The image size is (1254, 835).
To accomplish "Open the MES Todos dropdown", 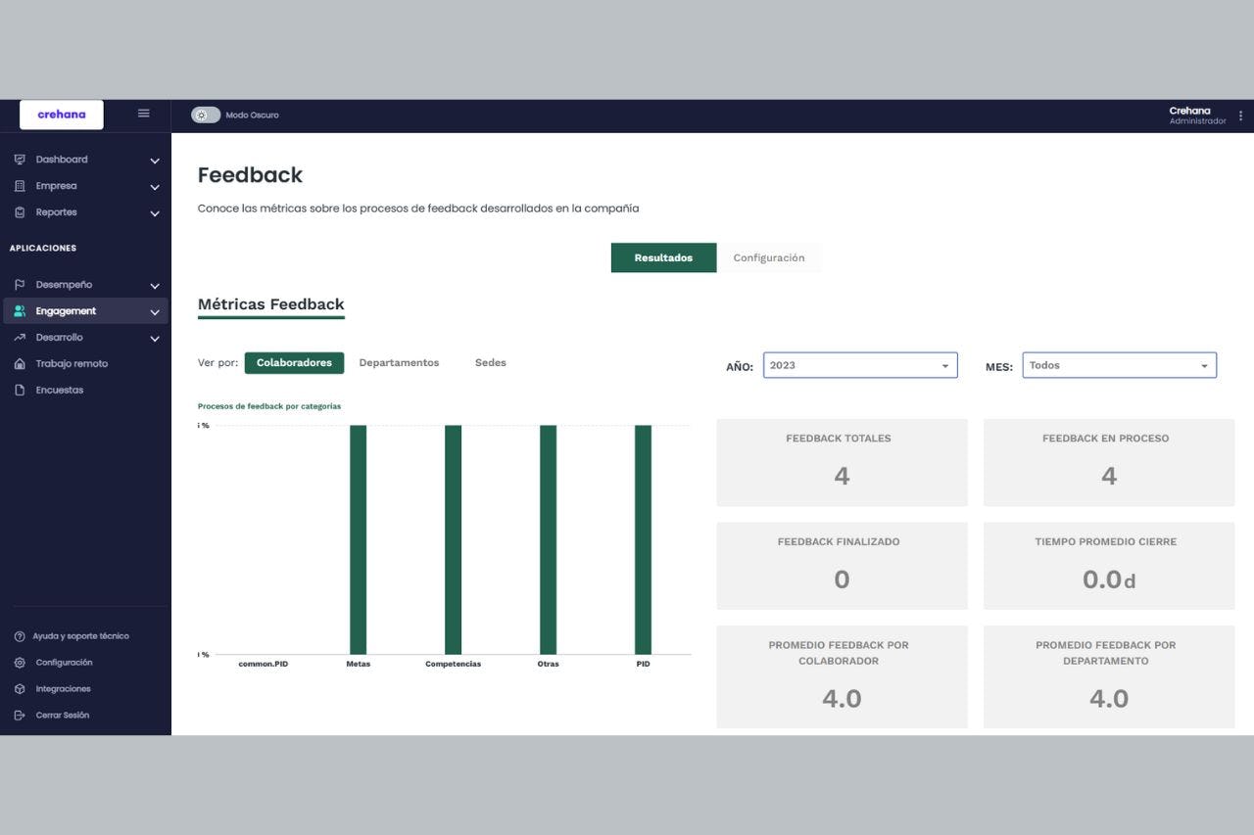I will point(1119,365).
